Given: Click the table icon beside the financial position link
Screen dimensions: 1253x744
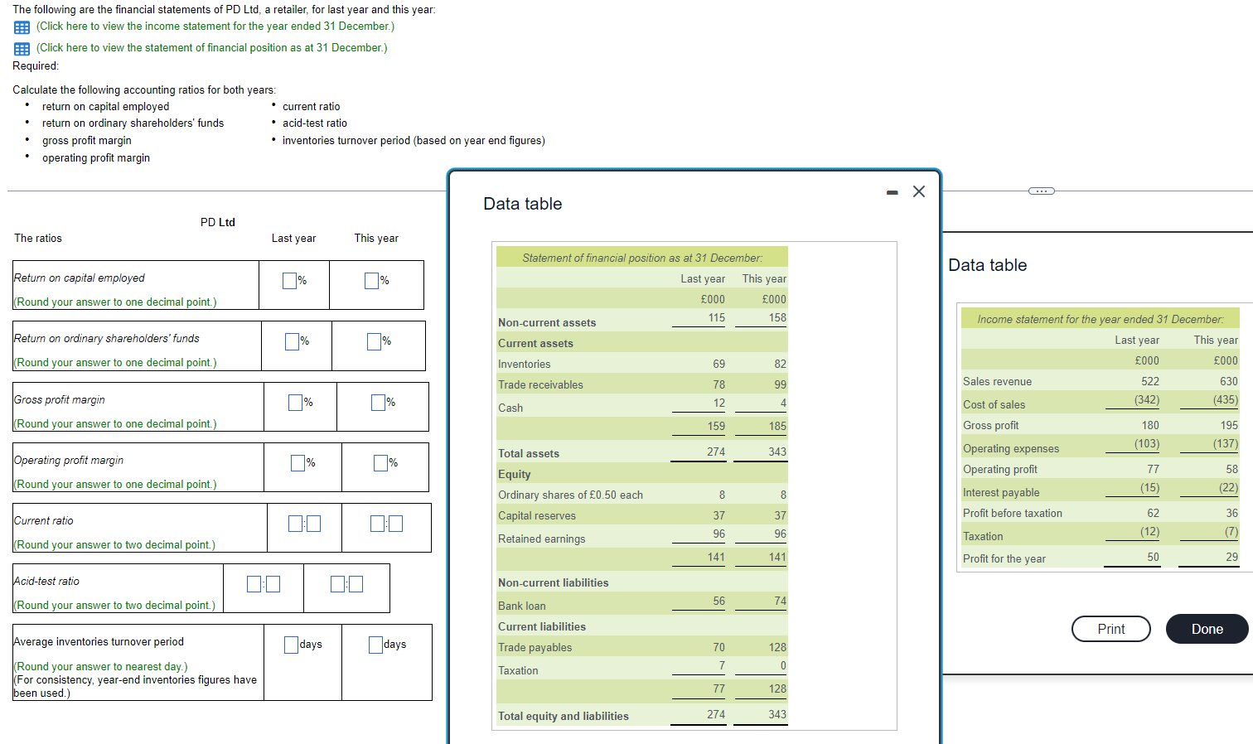Looking at the screenshot, I should 21,48.
